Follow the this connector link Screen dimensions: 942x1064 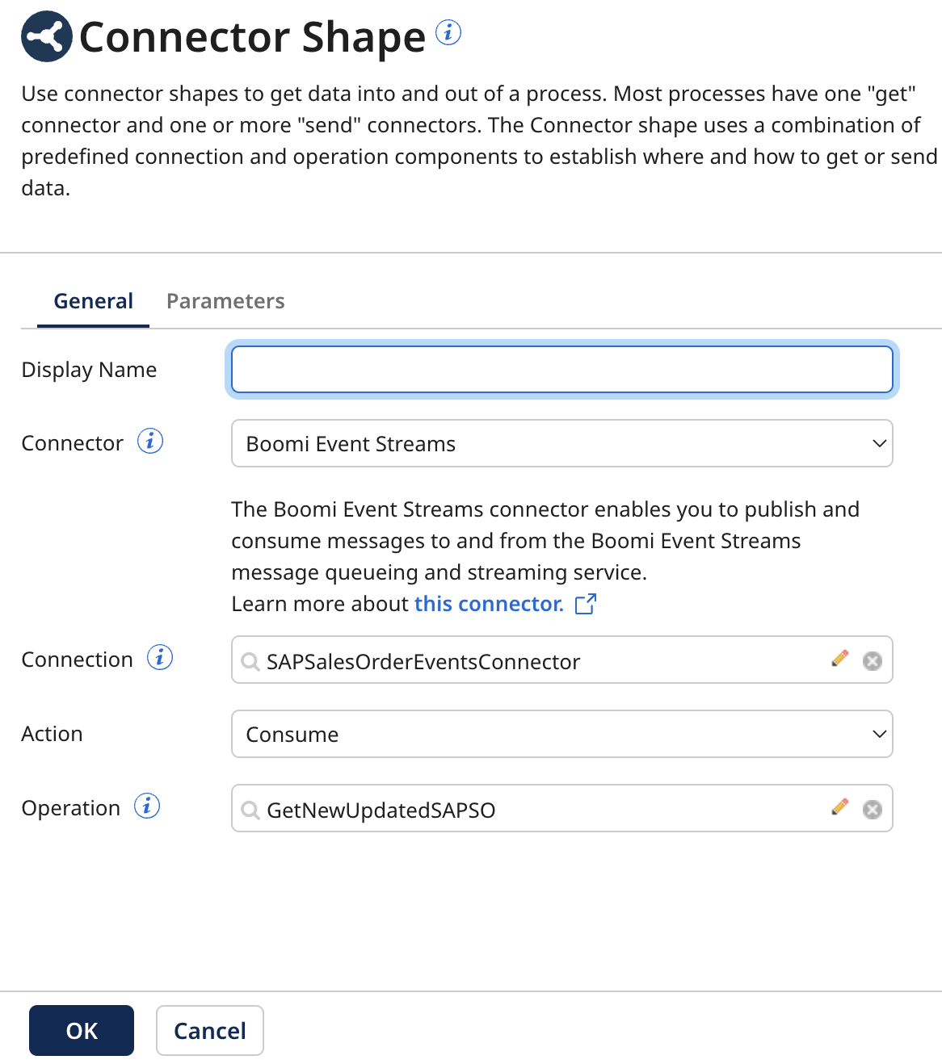(x=486, y=603)
